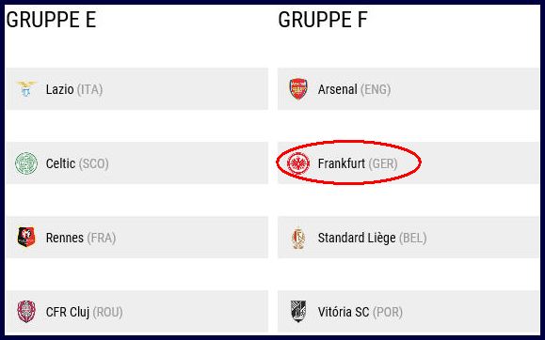
Task: Click the GRUPPE F heading
Action: (x=323, y=20)
